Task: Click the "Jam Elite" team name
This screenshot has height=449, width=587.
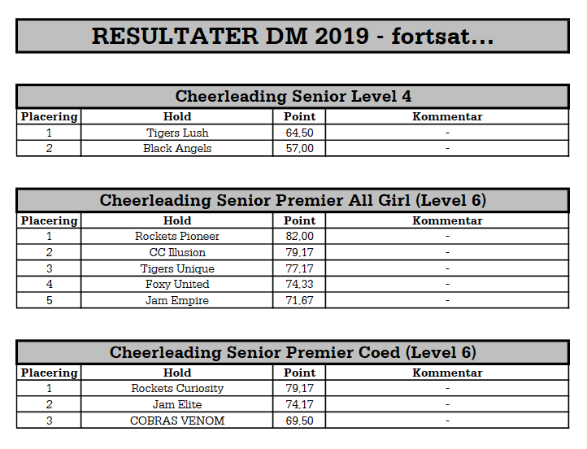Action: pyautogui.click(x=177, y=404)
